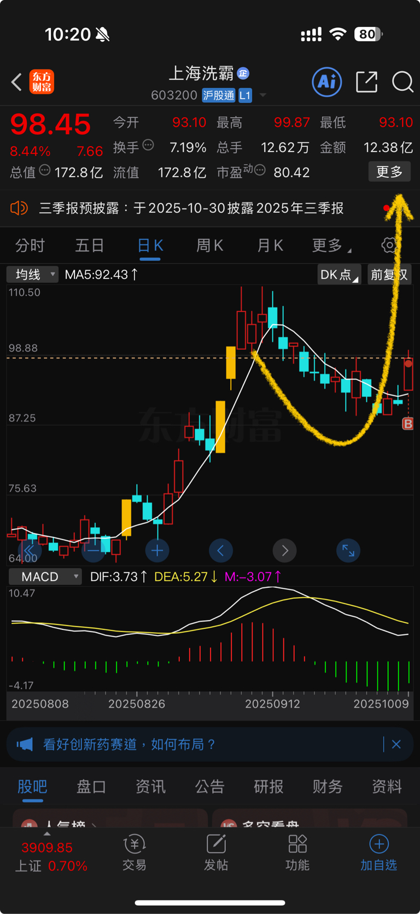The height and width of the screenshot is (914, 420).
Task: Switch to the 分时 tab
Action: point(30,246)
